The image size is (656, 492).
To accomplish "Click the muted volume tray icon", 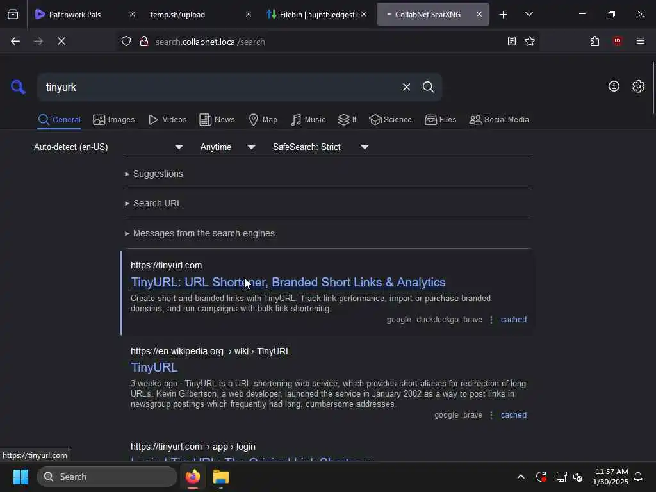I will point(578,477).
